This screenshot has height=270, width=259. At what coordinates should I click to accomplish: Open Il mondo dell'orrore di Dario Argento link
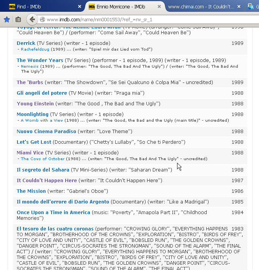click(63, 202)
